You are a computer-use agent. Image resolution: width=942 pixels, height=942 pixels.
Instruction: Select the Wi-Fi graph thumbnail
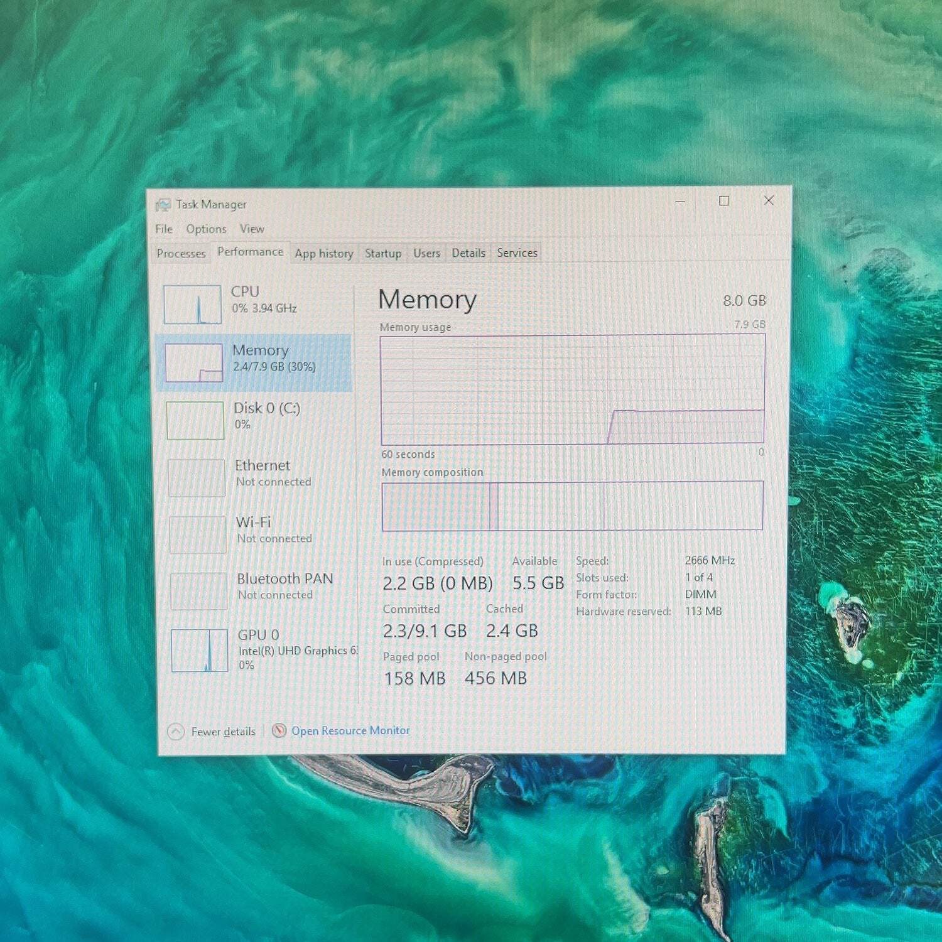click(198, 534)
